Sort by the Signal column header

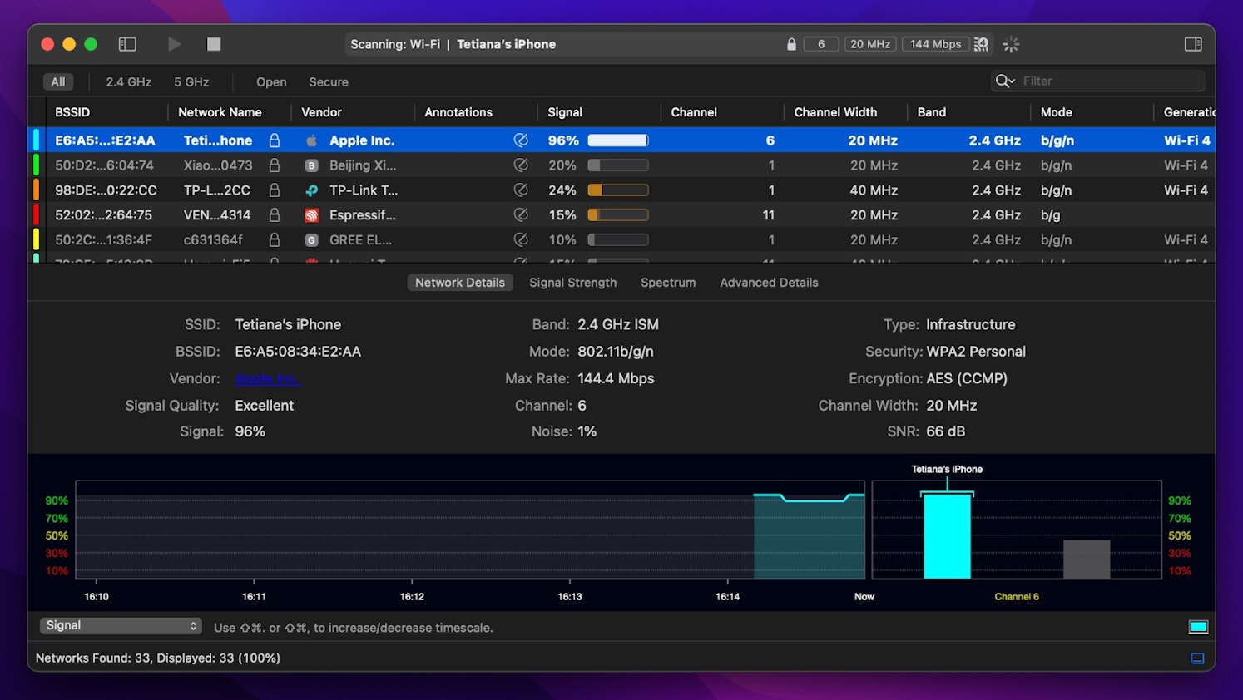coord(565,112)
